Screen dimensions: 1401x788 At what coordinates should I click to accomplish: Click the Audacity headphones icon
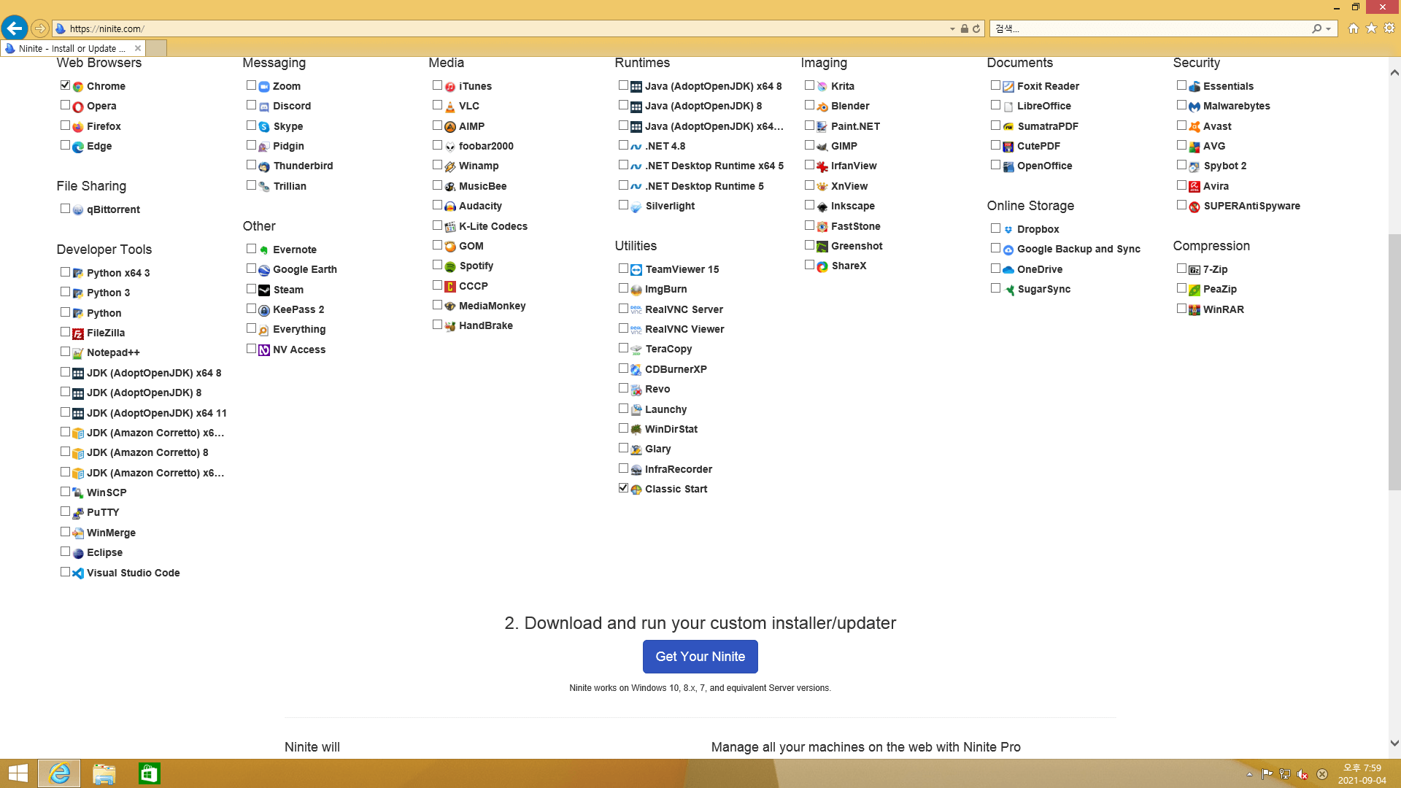pos(450,206)
